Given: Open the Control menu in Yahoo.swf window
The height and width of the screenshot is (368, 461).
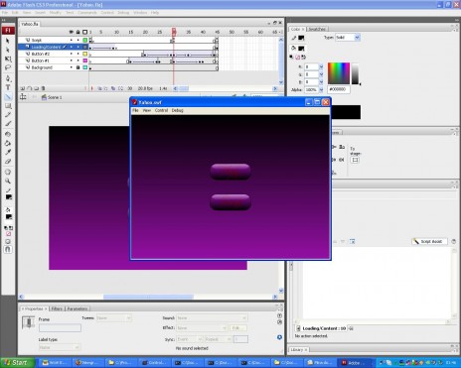Looking at the screenshot, I should [161, 110].
